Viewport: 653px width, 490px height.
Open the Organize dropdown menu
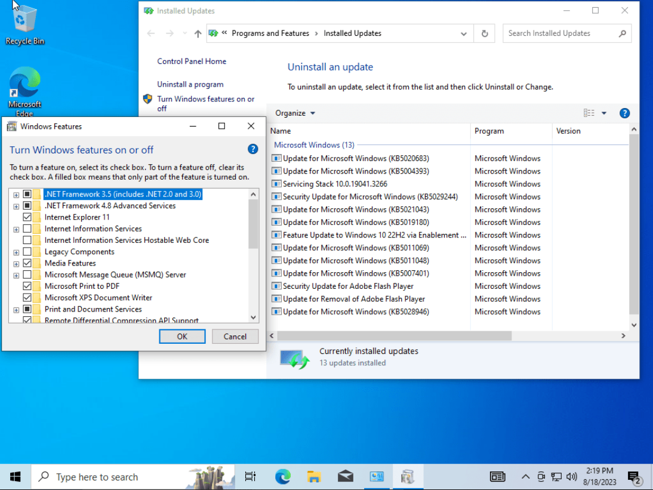tap(295, 113)
